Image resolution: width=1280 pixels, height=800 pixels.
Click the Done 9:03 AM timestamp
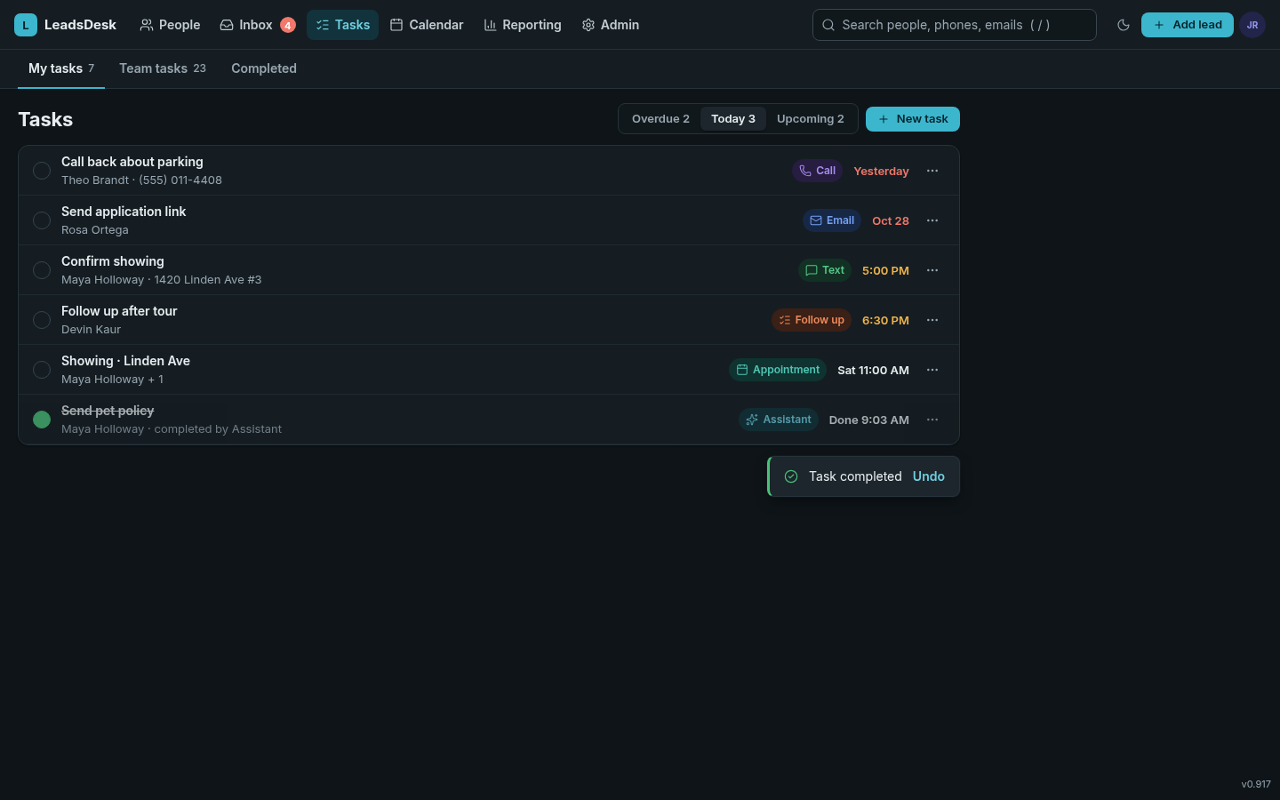[x=869, y=420]
